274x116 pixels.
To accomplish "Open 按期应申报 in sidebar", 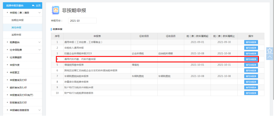I will pos(18,20).
